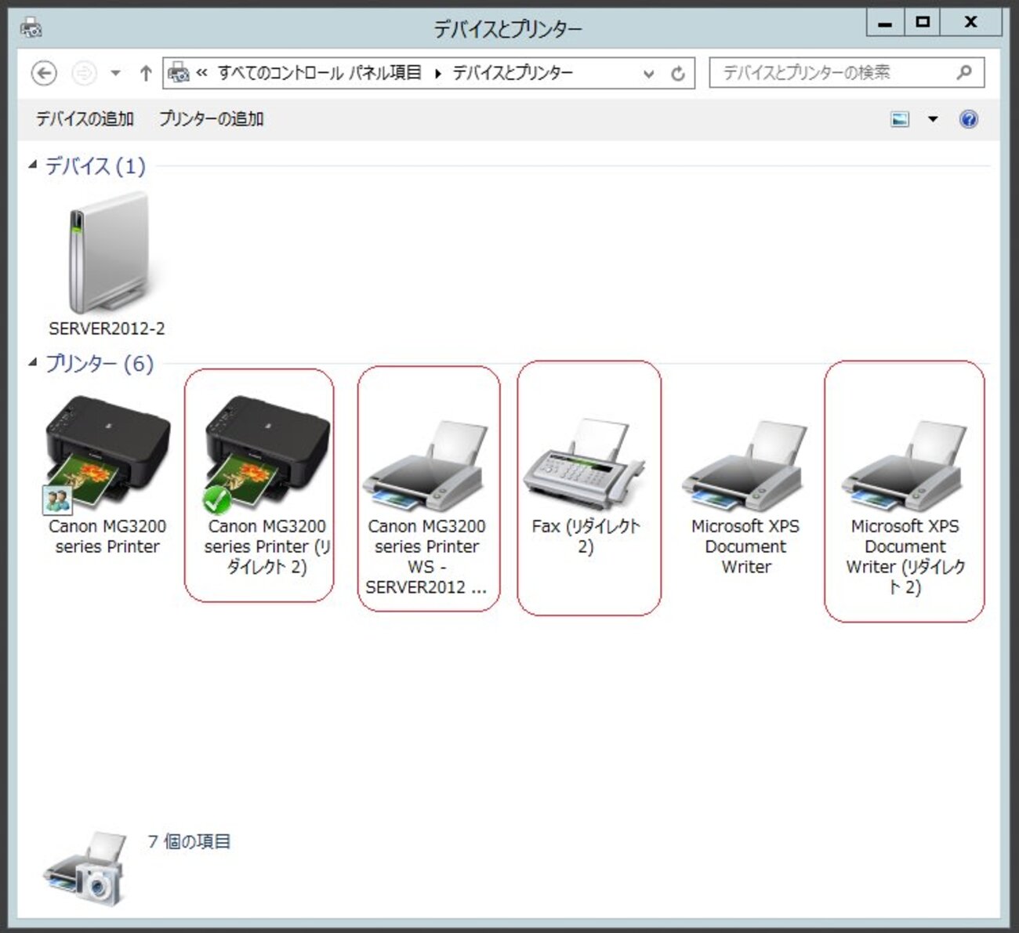This screenshot has height=933, width=1019.
Task: Select the Fax (リダイレクト 2) icon
Action: (x=586, y=463)
